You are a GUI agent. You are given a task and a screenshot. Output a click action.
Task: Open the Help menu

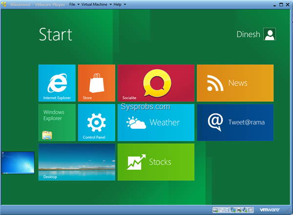117,4
